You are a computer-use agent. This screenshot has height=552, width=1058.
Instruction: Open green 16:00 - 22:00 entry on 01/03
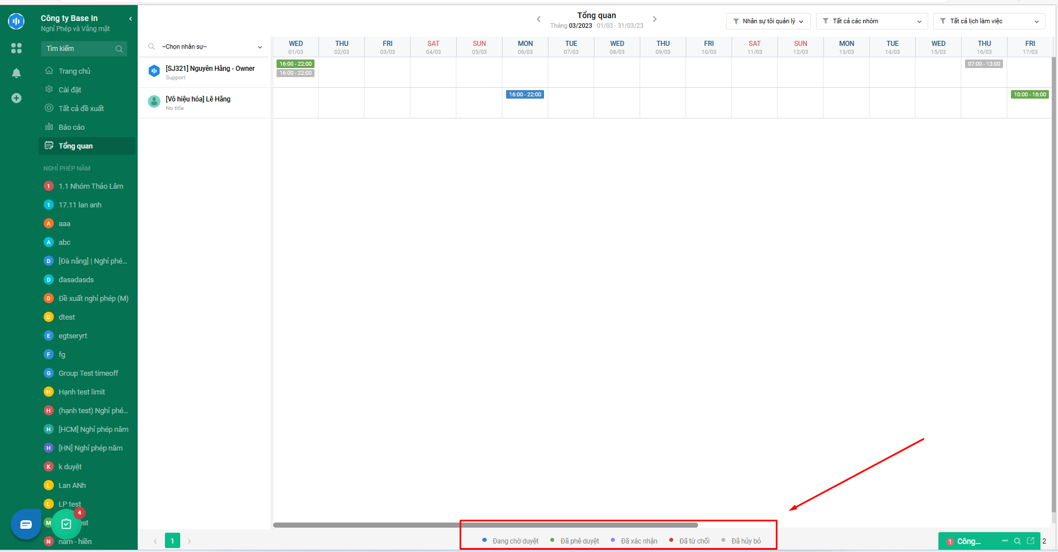point(295,64)
